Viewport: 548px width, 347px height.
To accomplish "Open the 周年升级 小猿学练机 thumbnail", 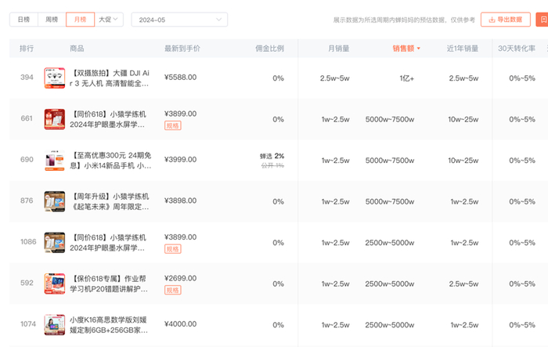I will pos(54,201).
